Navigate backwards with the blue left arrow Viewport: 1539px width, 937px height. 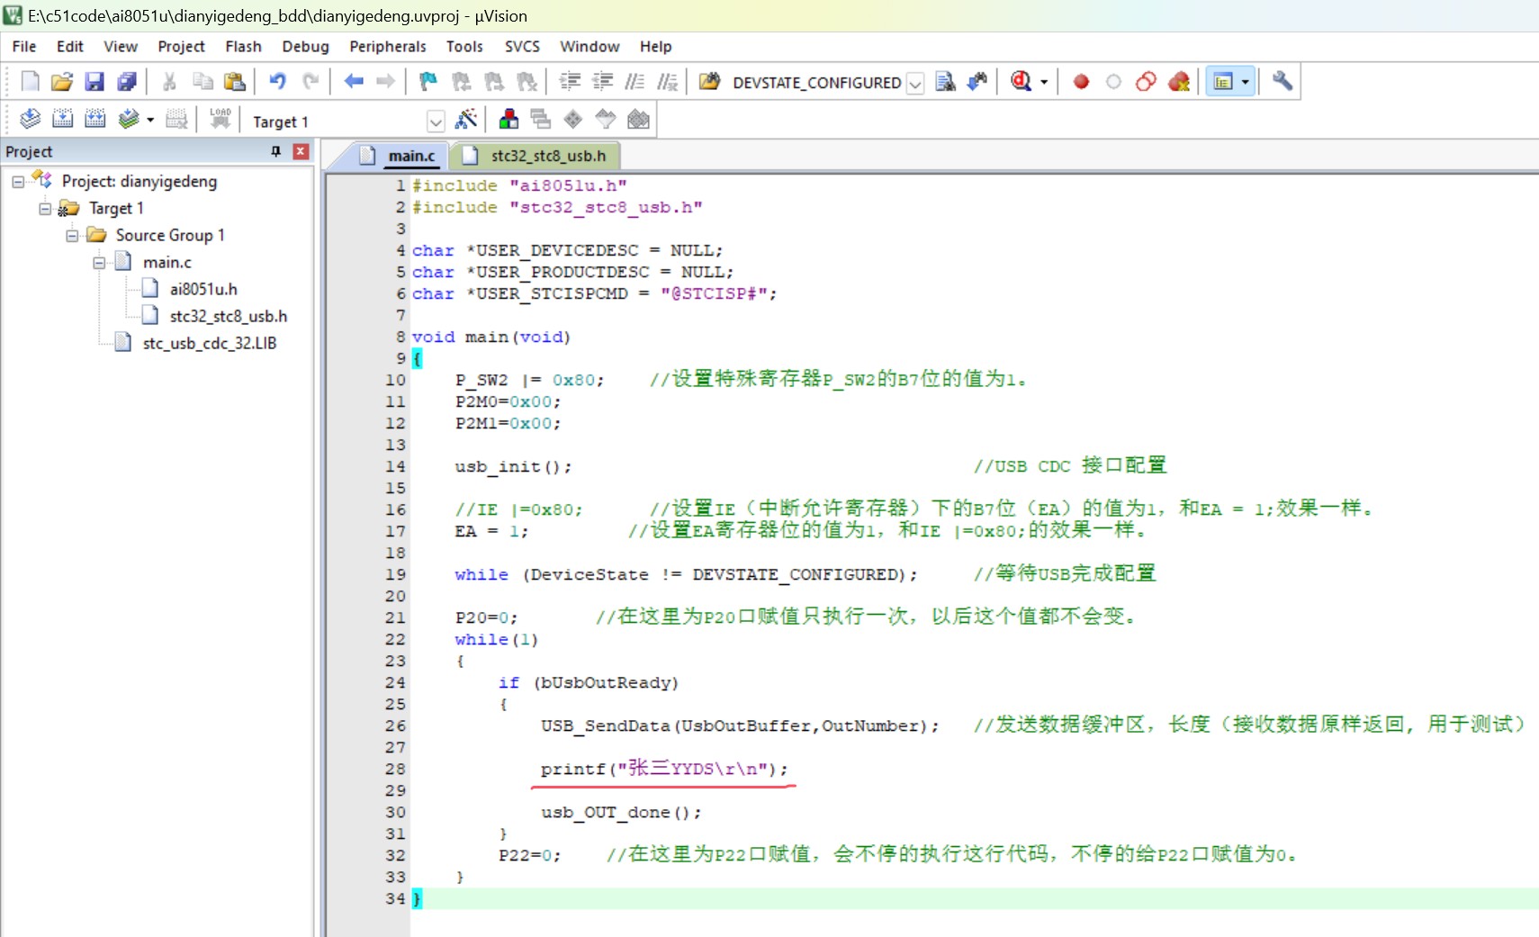(x=354, y=82)
